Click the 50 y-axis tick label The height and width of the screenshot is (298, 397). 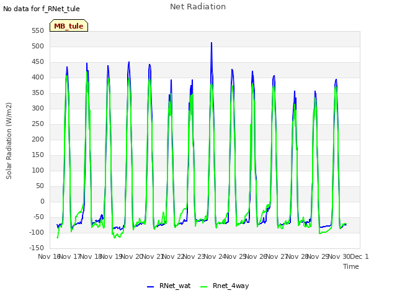tap(40, 186)
